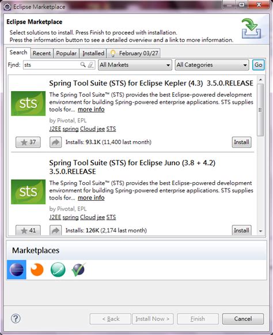Click the results list scrollbar thumb
The width and height of the screenshot is (273, 335).
(x=260, y=110)
